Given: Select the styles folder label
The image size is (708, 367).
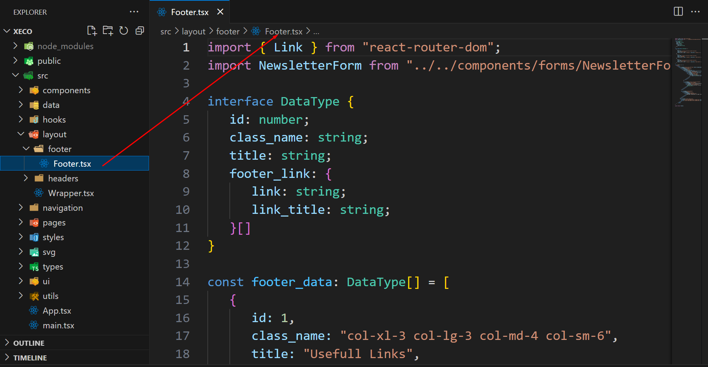Looking at the screenshot, I should pyautogui.click(x=53, y=237).
